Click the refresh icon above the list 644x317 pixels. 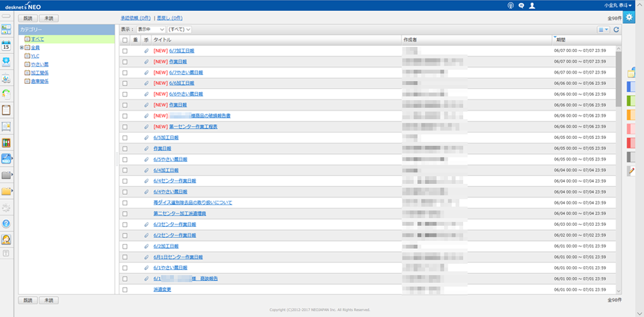(x=616, y=30)
